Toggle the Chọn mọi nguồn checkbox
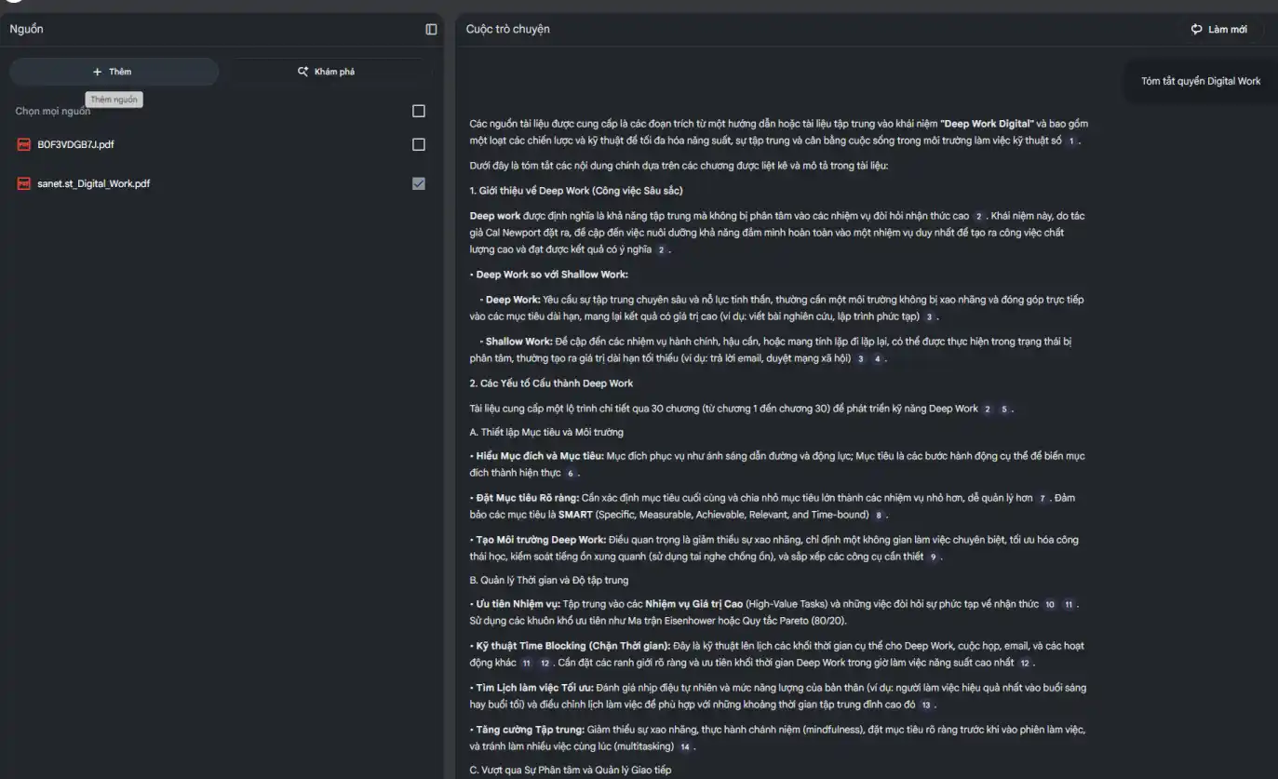 click(x=419, y=112)
